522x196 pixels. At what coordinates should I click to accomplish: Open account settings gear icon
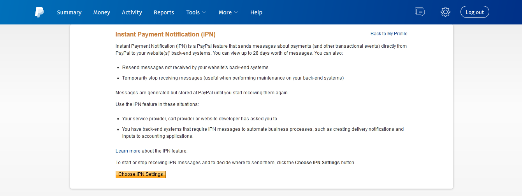pyautogui.click(x=445, y=12)
